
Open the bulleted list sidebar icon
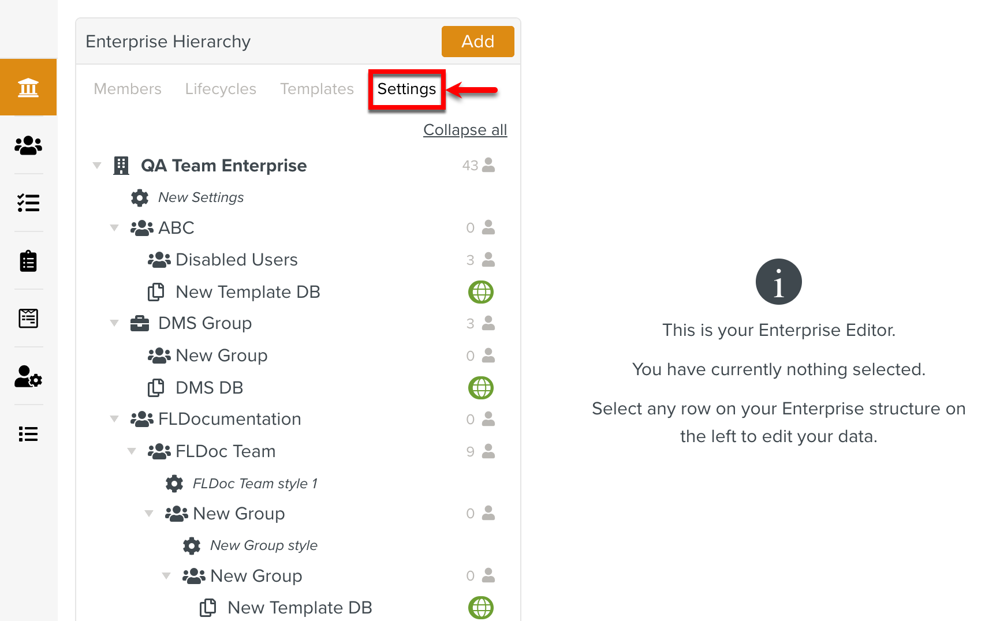[x=28, y=434]
